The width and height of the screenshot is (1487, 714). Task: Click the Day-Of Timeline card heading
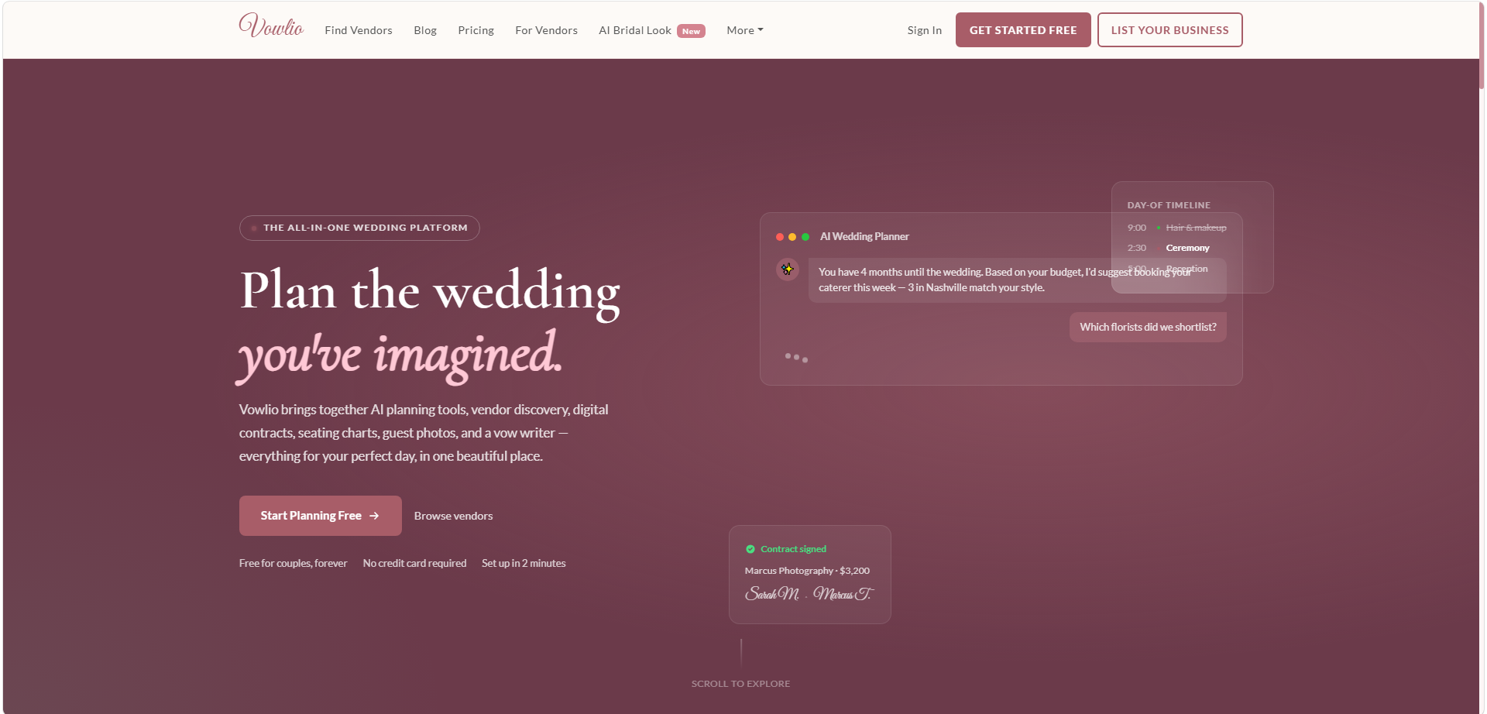click(1169, 205)
